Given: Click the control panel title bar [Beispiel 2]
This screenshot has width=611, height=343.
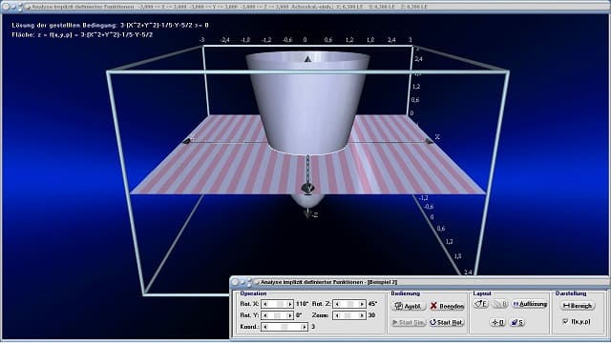Looking at the screenshot, I should (x=419, y=282).
